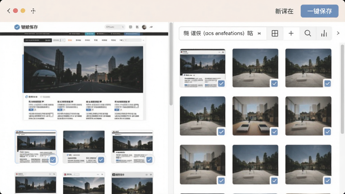Select the teal tab in dark navigation bar
The image size is (345, 194).
[90, 34]
